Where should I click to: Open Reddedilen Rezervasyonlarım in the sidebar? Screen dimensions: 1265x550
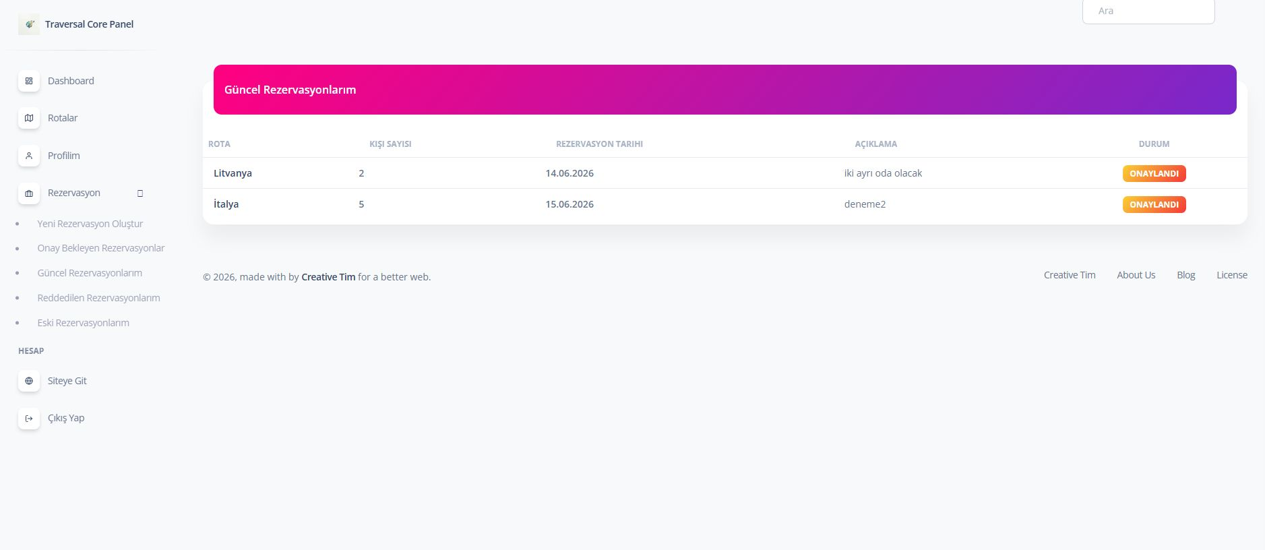click(98, 298)
